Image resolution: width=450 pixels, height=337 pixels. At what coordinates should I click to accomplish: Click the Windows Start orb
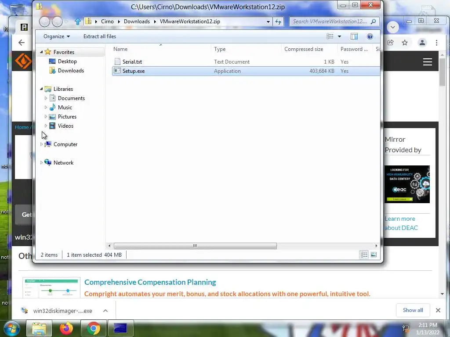pyautogui.click(x=11, y=328)
